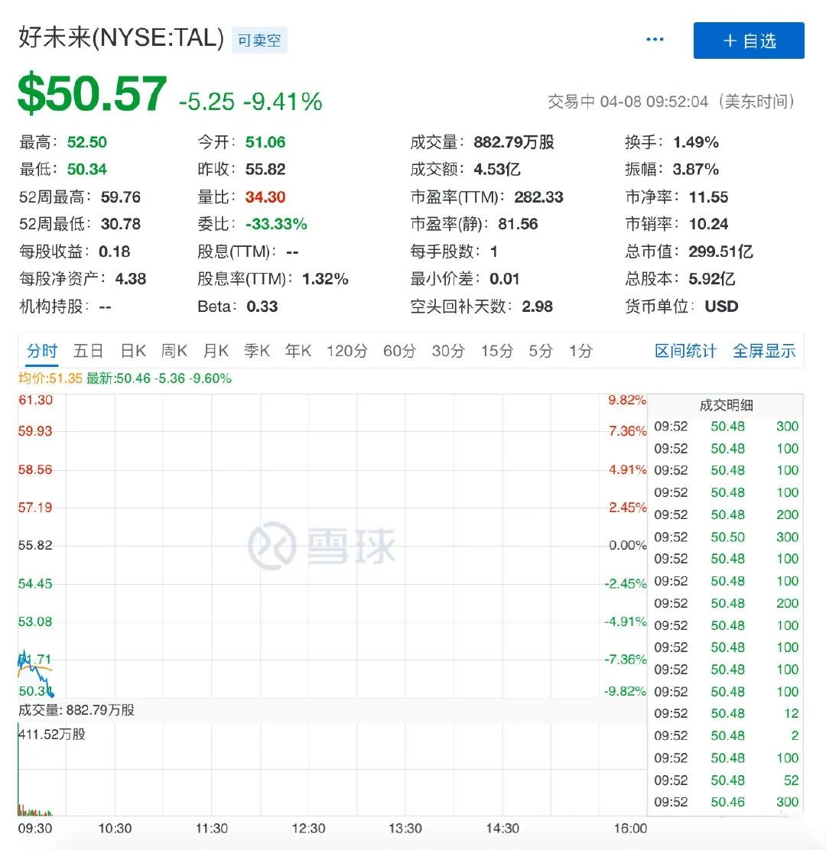Click the 市销率 value 10.24
This screenshot has width=826, height=850.
(x=708, y=225)
